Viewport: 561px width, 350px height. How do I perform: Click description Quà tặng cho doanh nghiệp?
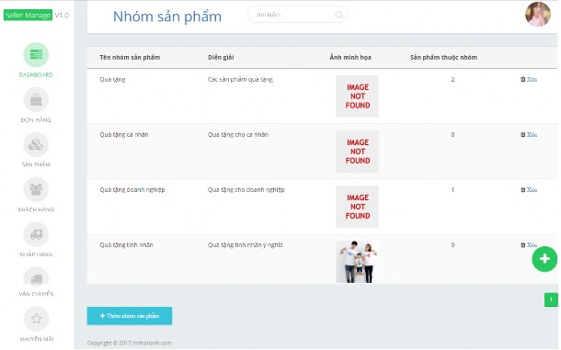coord(246,190)
